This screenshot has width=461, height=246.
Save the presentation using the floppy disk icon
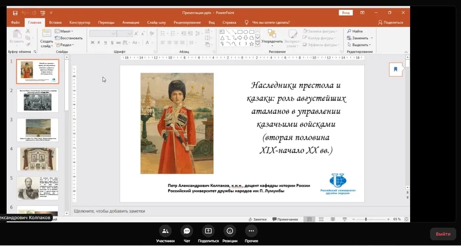[x=15, y=13]
